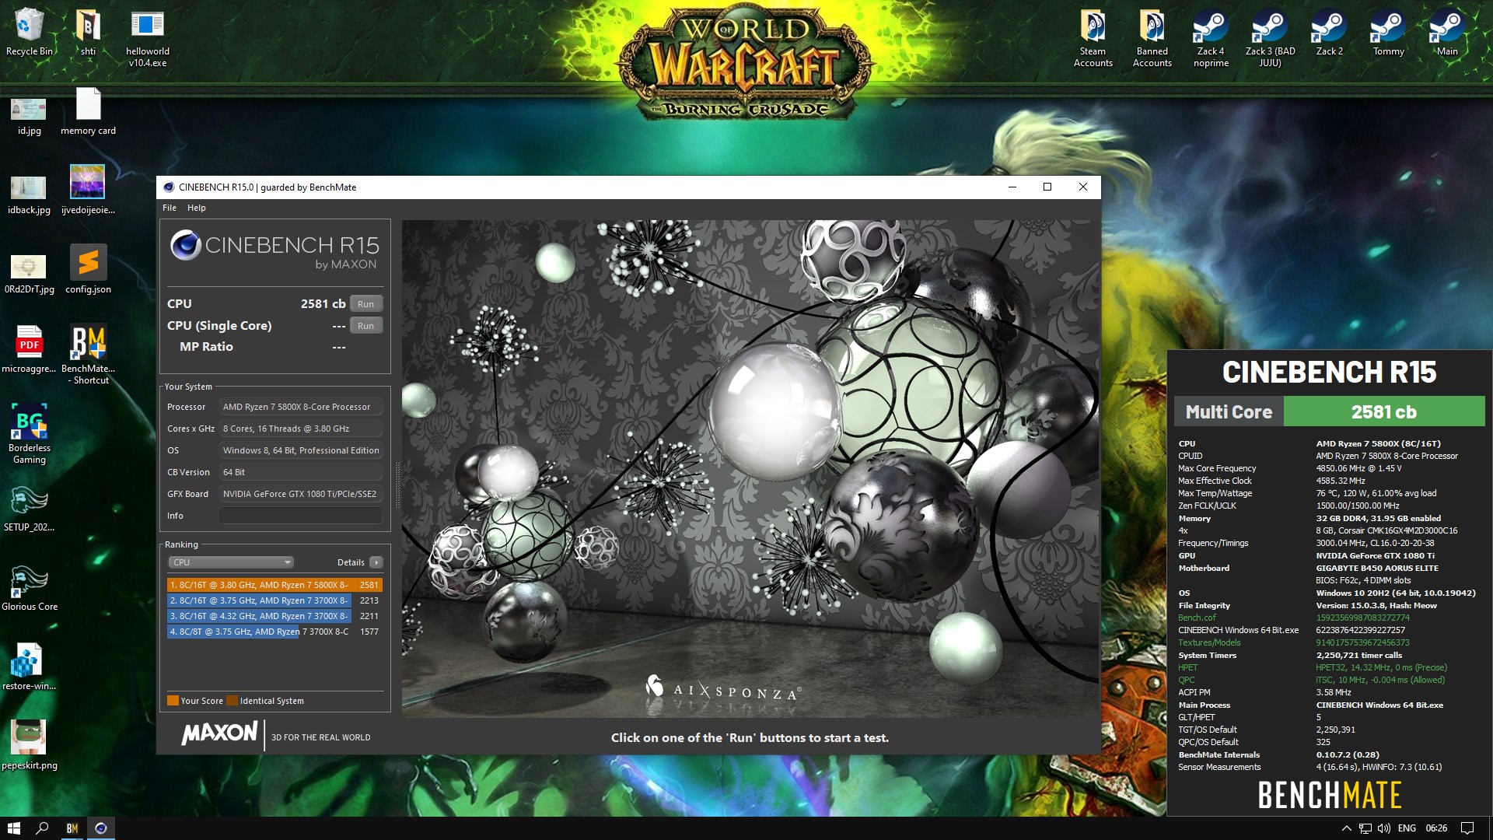Click Identical System legend swatch
The height and width of the screenshot is (840, 1493).
pos(232,701)
